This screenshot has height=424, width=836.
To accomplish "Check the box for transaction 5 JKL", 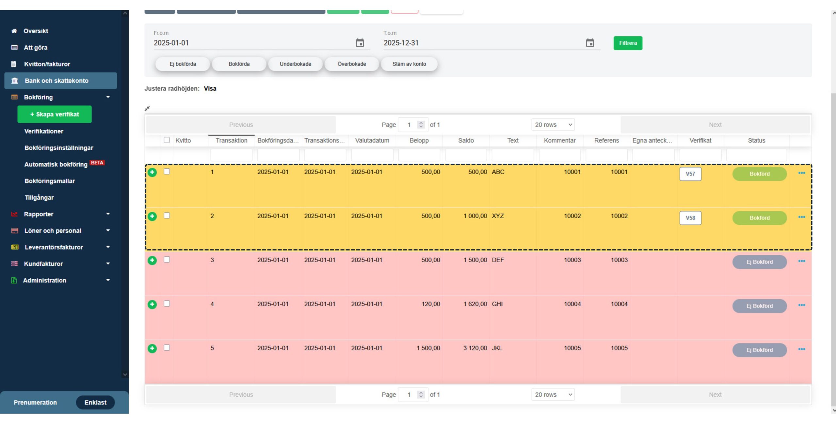I will (167, 348).
